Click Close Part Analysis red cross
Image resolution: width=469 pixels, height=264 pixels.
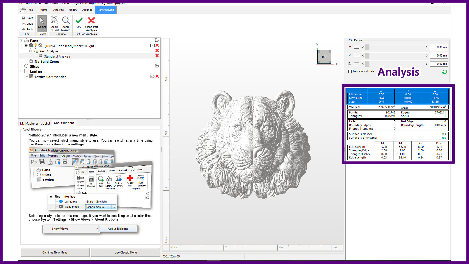pyautogui.click(x=91, y=24)
